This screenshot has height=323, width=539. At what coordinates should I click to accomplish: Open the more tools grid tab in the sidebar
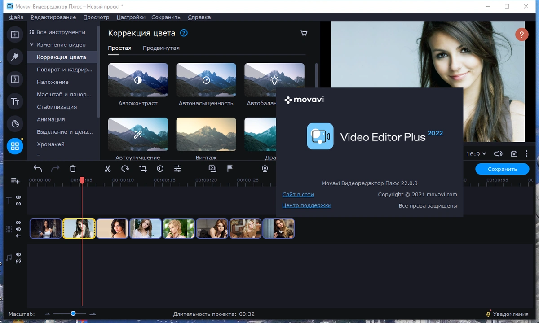pyautogui.click(x=15, y=146)
